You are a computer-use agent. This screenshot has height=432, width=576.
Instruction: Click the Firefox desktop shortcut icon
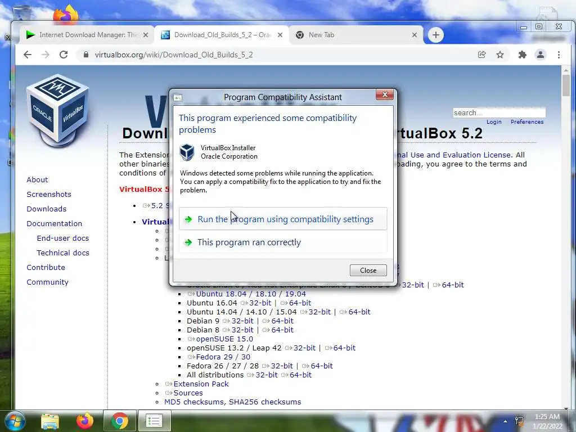pos(66,15)
